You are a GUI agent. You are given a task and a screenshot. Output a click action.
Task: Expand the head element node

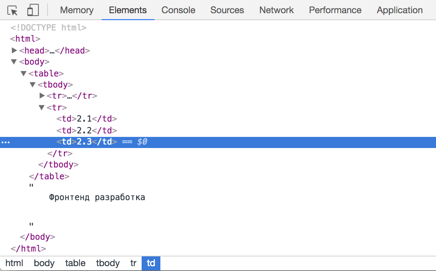click(15, 50)
